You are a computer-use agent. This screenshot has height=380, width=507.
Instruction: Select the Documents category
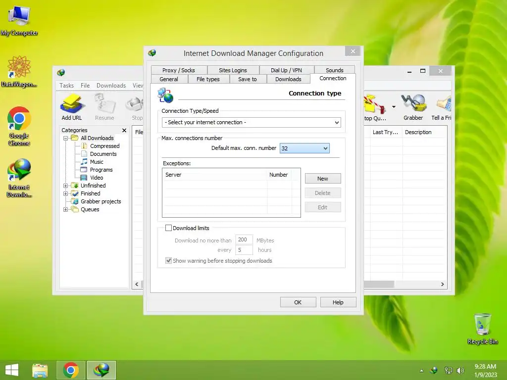103,154
